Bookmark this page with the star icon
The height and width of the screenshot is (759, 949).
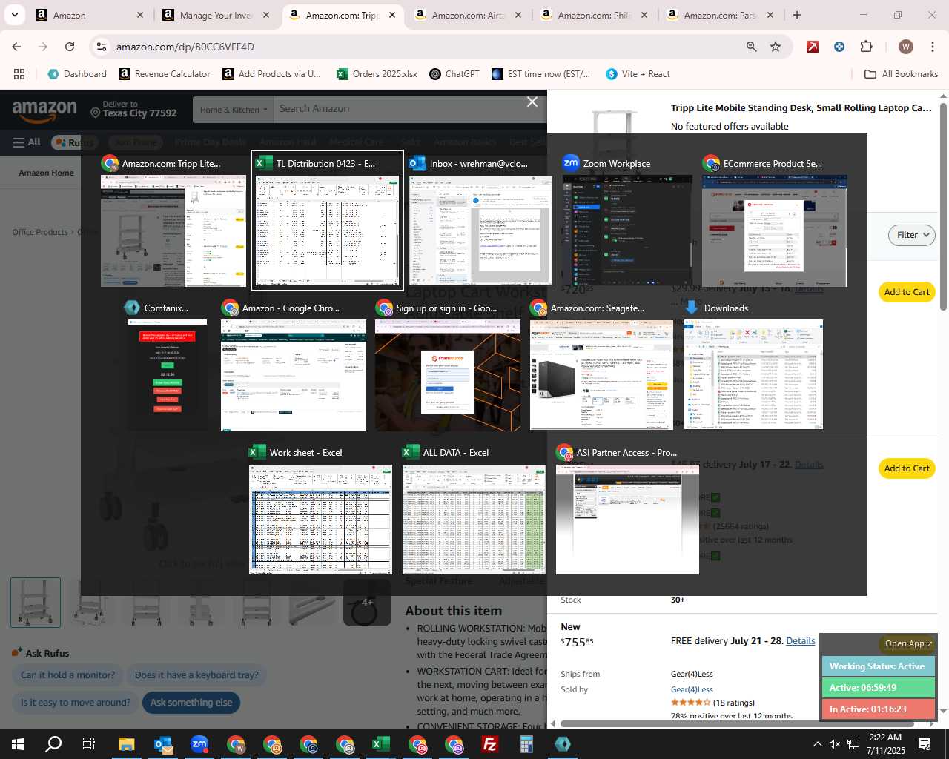[x=776, y=47]
